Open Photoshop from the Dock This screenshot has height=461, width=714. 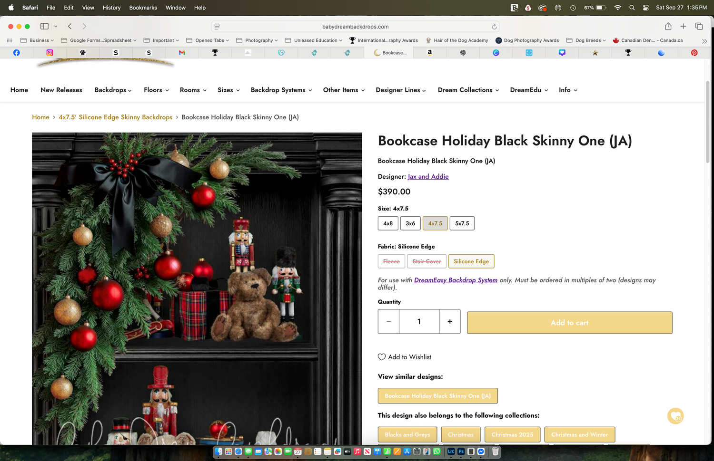pyautogui.click(x=461, y=451)
